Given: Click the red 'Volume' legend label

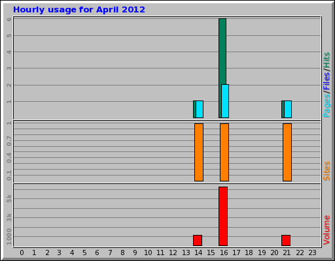Looking at the screenshot, I should (x=326, y=230).
